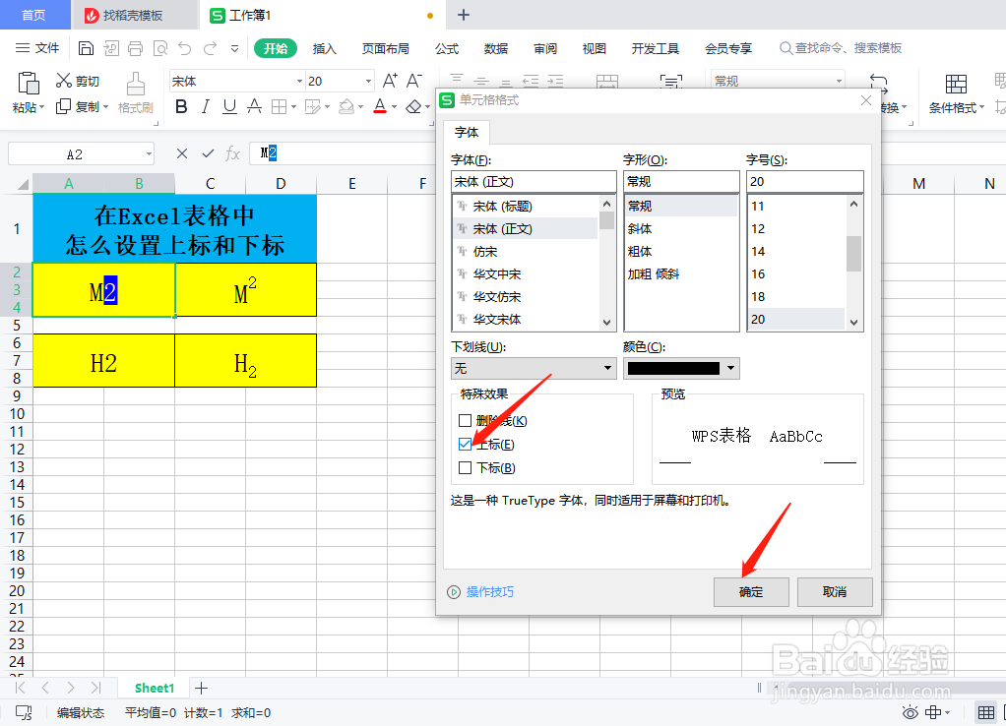This screenshot has width=1006, height=726.
Task: Click the 取消 Cancel button
Action: point(835,592)
